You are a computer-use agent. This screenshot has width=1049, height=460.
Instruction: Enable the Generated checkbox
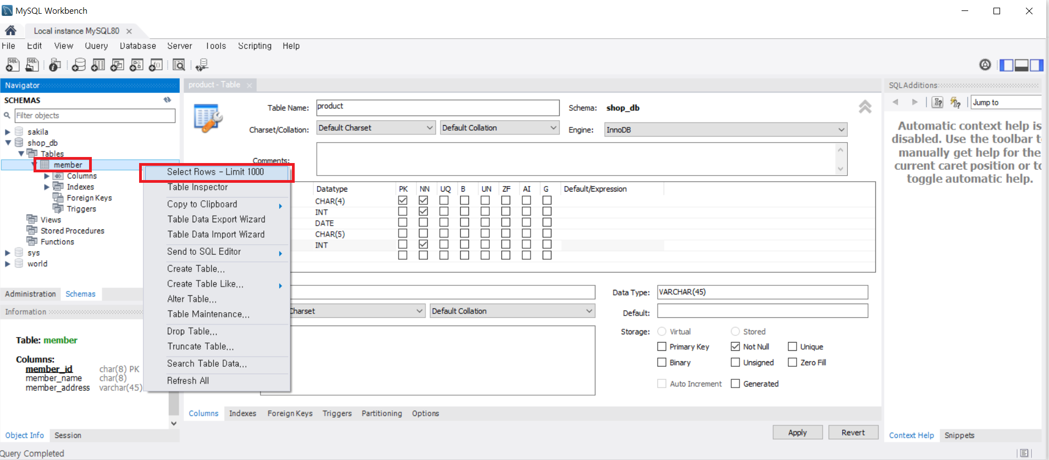[x=735, y=383]
